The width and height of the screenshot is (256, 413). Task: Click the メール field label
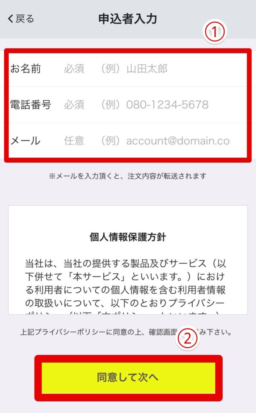[x=25, y=141]
